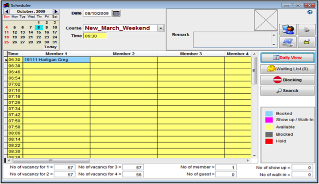Select October 15 in the calendar
The height and width of the screenshot is (184, 319).
click(x=38, y=32)
